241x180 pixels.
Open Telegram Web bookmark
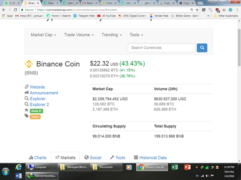click(x=84, y=16)
